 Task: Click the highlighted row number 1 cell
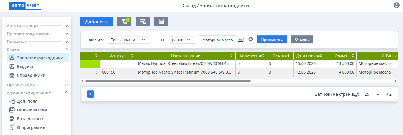[x=90, y=64]
